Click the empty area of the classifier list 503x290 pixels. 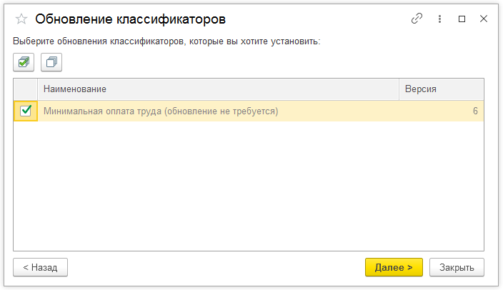(x=248, y=186)
